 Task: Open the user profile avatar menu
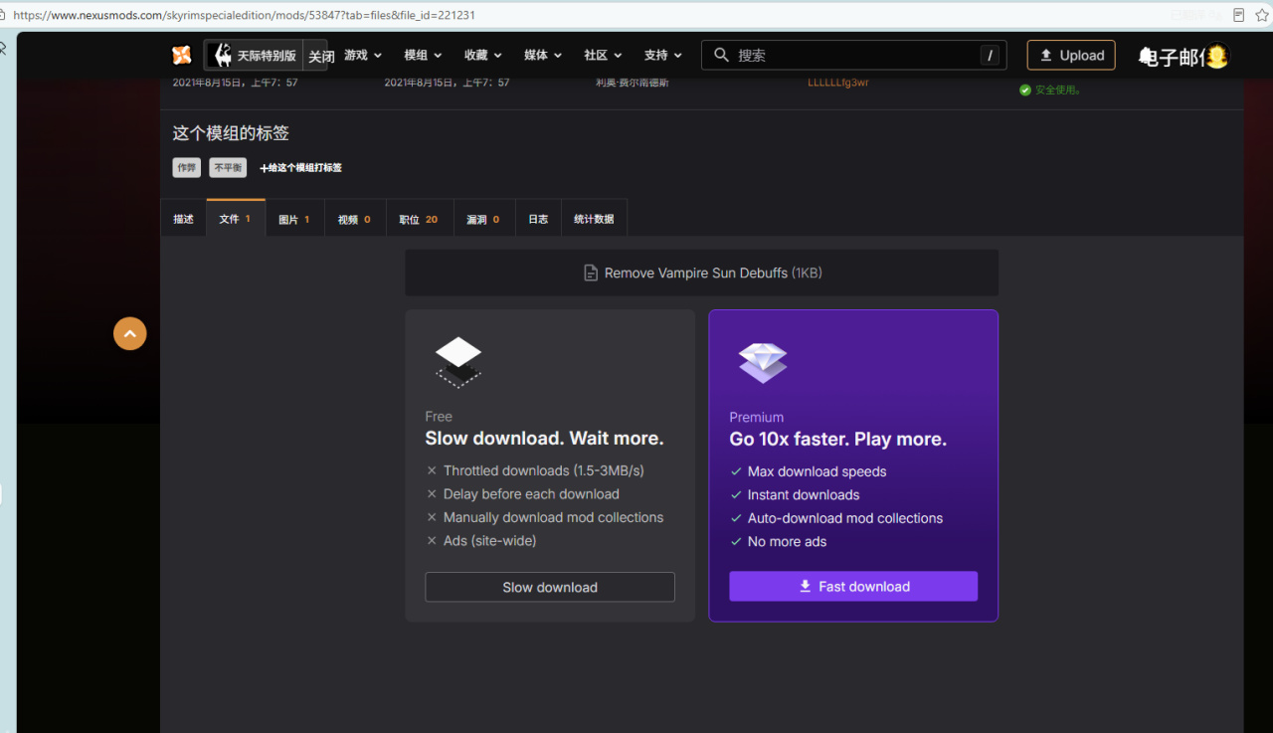1216,57
